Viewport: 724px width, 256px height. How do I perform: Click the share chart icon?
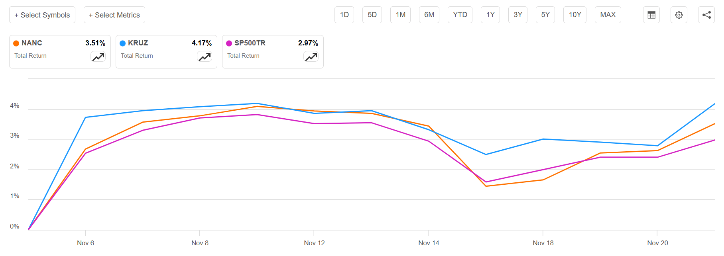[x=706, y=15]
